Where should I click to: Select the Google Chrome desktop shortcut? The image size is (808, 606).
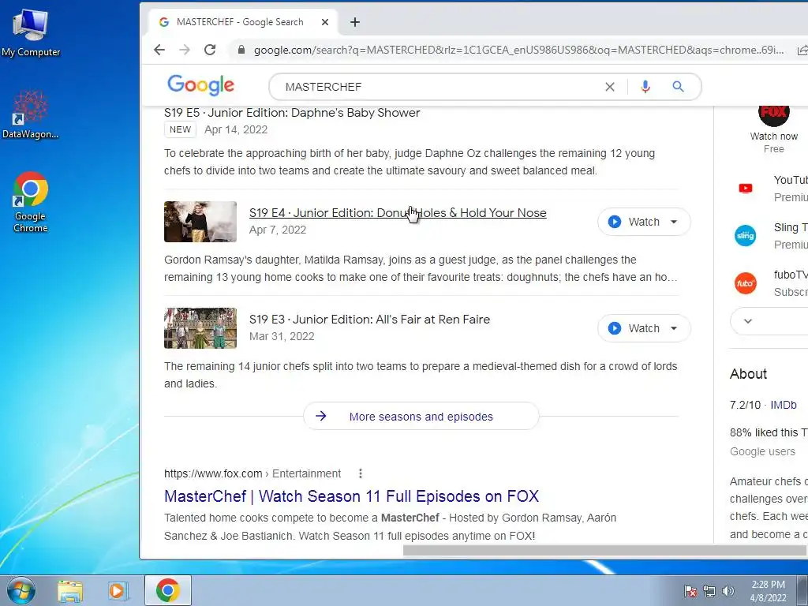point(31,202)
